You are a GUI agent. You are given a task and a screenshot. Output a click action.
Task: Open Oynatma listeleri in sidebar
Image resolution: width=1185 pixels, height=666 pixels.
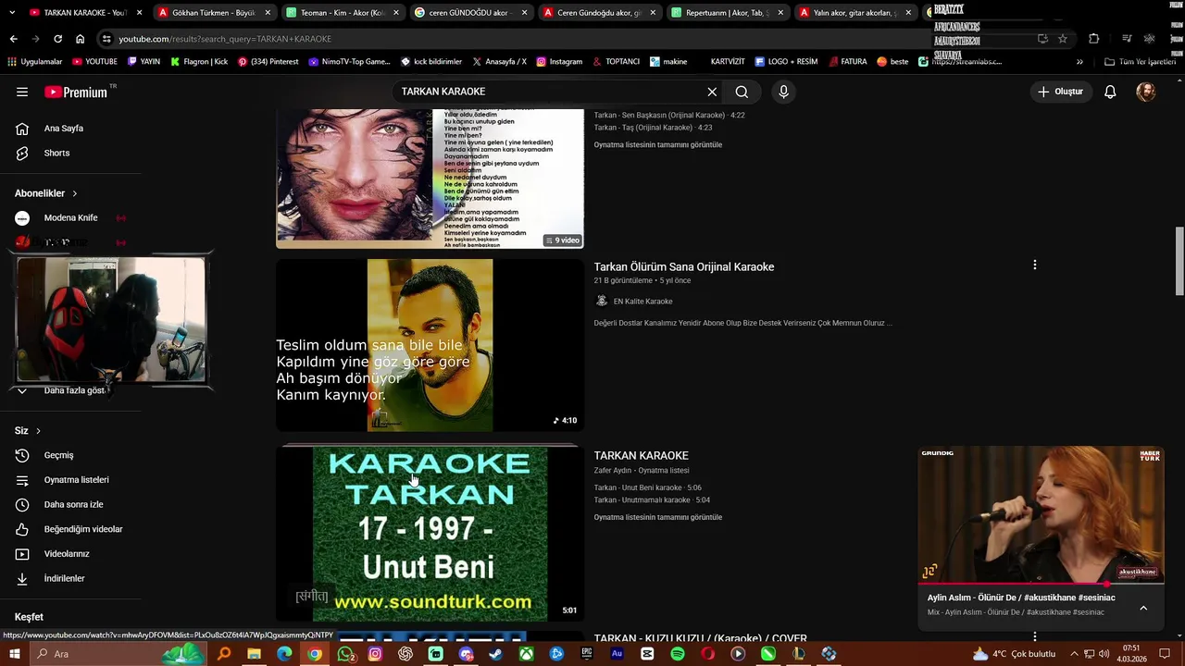pyautogui.click(x=75, y=480)
